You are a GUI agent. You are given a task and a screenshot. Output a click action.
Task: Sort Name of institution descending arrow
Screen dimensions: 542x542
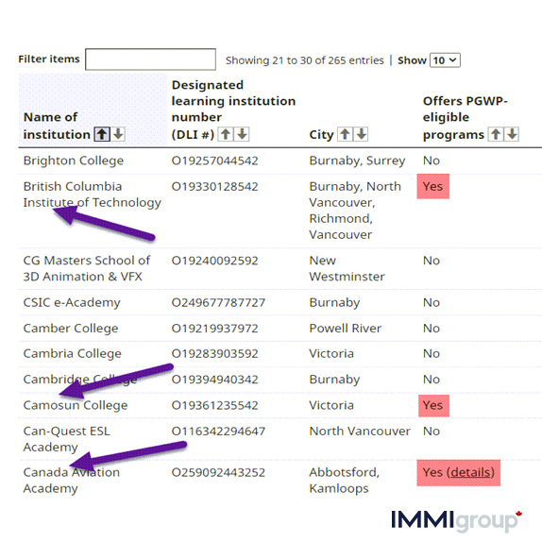click(x=118, y=134)
